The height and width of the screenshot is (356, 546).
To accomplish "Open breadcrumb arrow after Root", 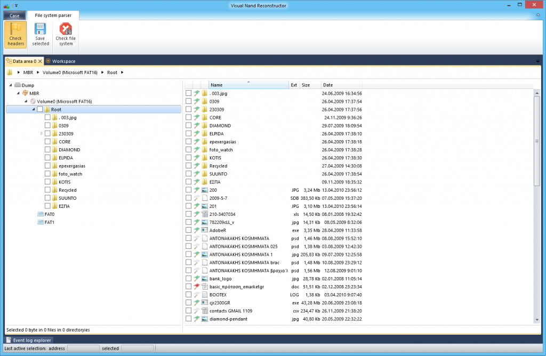I will pos(122,72).
